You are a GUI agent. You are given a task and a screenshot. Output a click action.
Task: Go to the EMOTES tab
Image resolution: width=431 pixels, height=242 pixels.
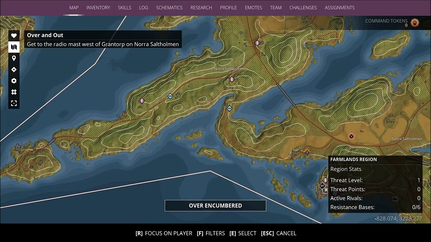coord(254,7)
